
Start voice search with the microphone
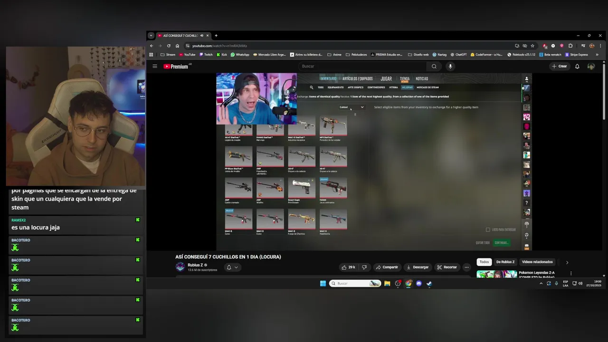(x=450, y=66)
